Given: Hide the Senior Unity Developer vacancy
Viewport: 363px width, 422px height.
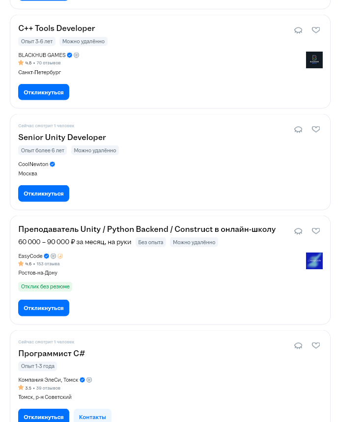Looking at the screenshot, I should 298,130.
